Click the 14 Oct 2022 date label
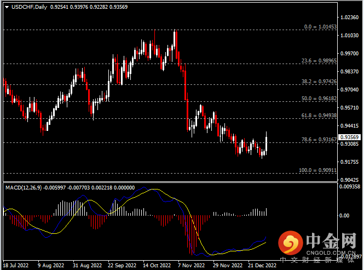The image size is (364, 270). 156,265
